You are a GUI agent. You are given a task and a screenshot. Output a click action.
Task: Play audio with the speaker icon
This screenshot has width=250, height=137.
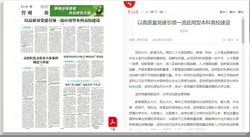[x=224, y=40]
